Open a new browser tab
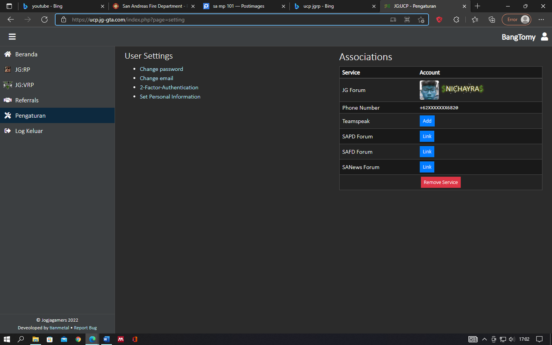The image size is (552, 345). point(477,6)
